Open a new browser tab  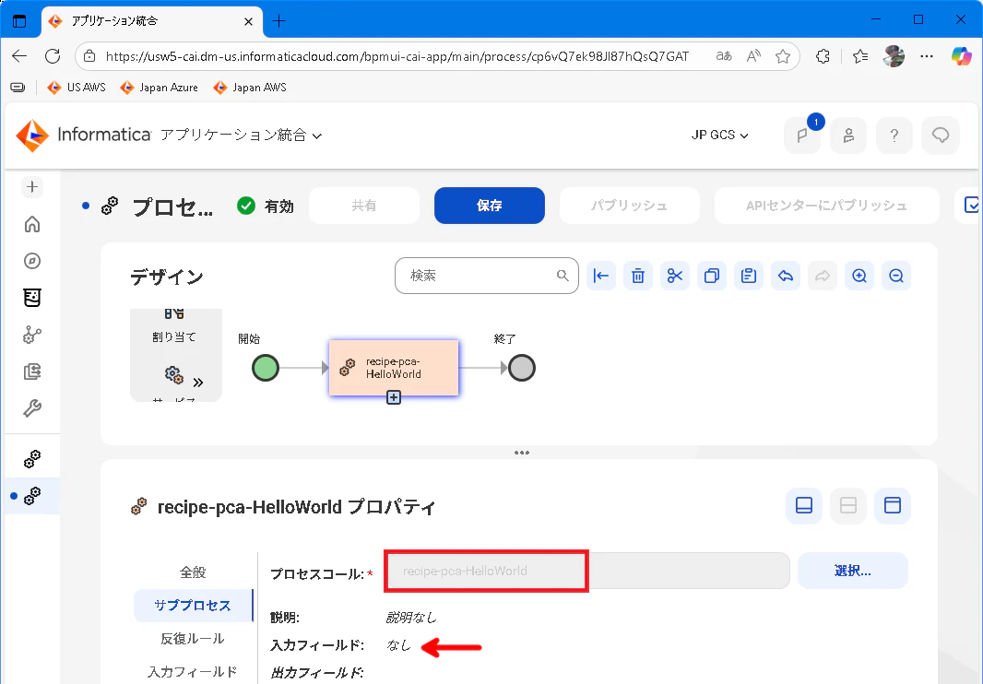[279, 21]
